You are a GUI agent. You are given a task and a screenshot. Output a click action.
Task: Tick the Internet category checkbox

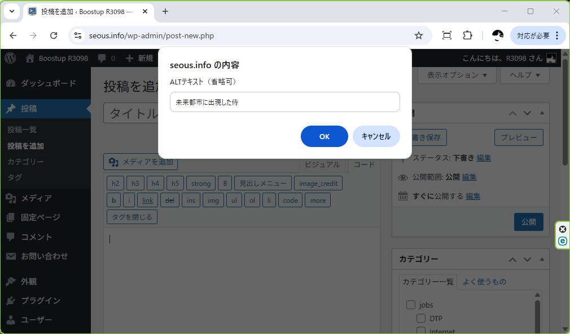pyautogui.click(x=421, y=331)
